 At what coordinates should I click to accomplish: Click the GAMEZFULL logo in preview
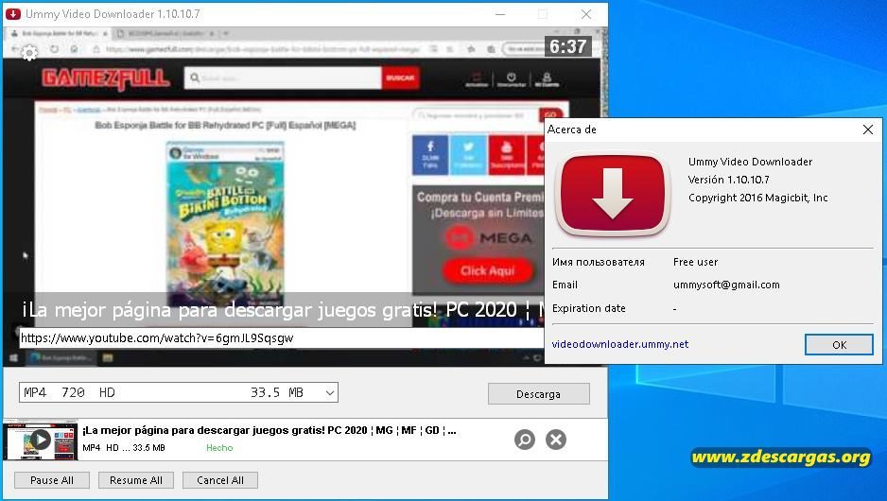pyautogui.click(x=106, y=78)
